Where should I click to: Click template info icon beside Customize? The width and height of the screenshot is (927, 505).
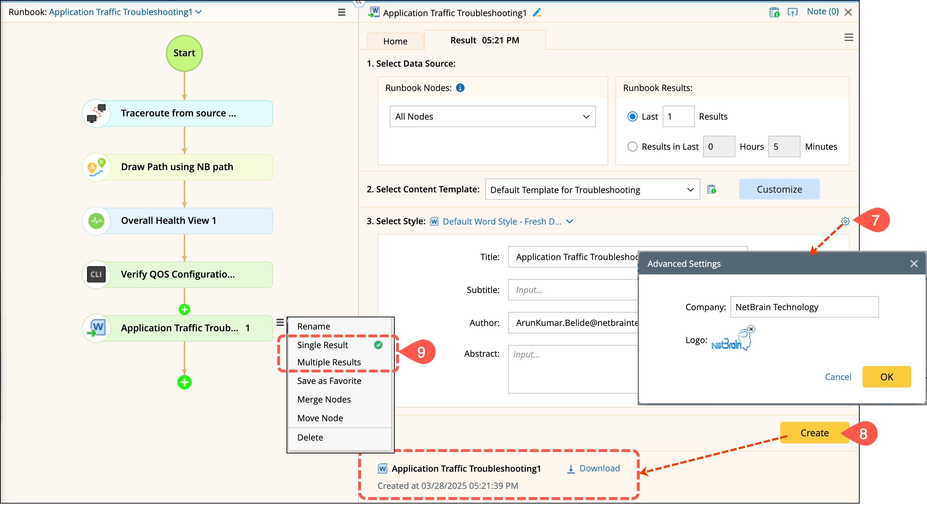(x=711, y=189)
